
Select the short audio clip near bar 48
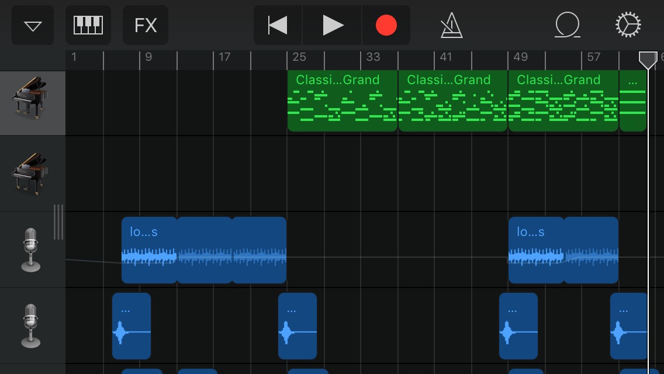tap(518, 325)
